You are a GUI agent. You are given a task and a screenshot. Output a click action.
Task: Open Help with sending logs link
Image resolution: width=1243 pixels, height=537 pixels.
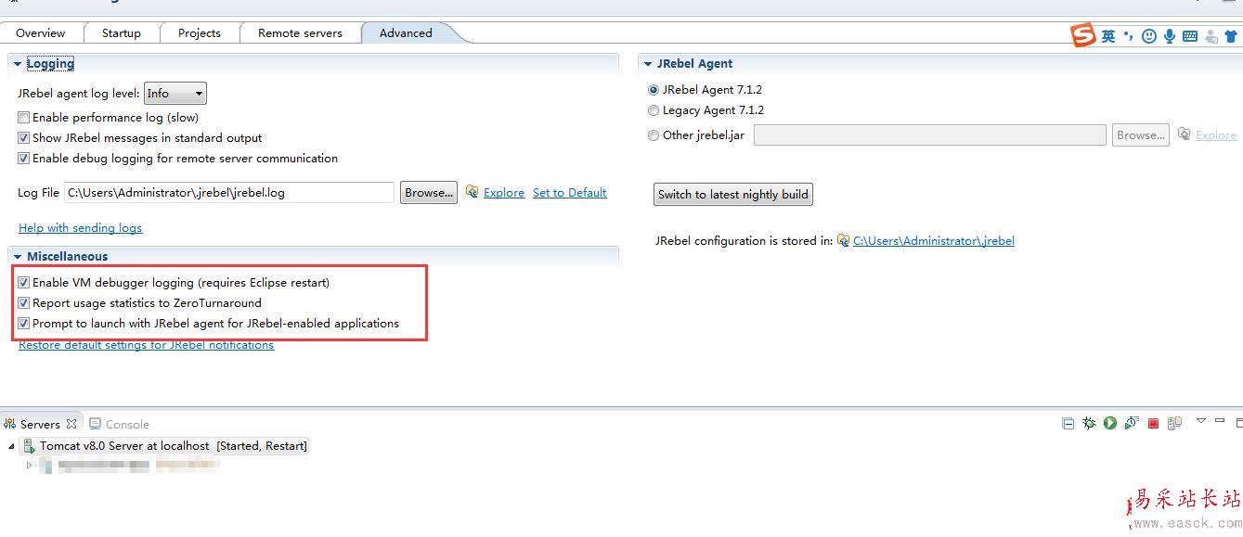(x=81, y=228)
